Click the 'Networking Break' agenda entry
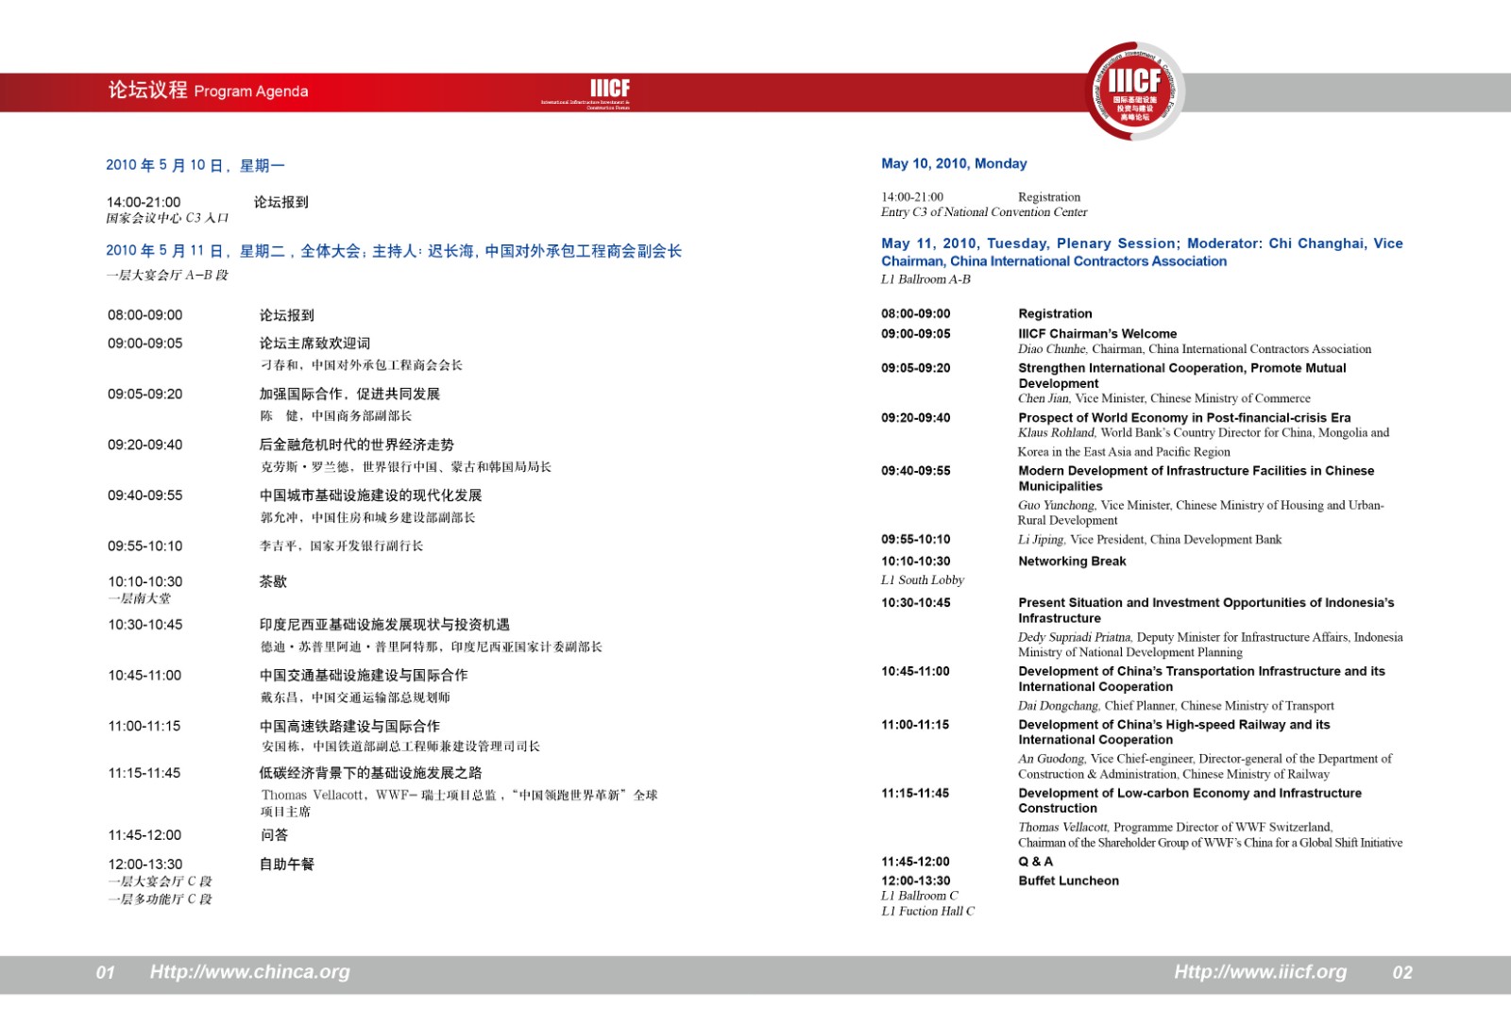The image size is (1511, 1024). point(1072,561)
